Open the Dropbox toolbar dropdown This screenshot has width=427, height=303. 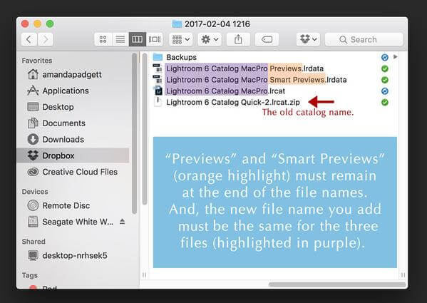click(x=308, y=39)
